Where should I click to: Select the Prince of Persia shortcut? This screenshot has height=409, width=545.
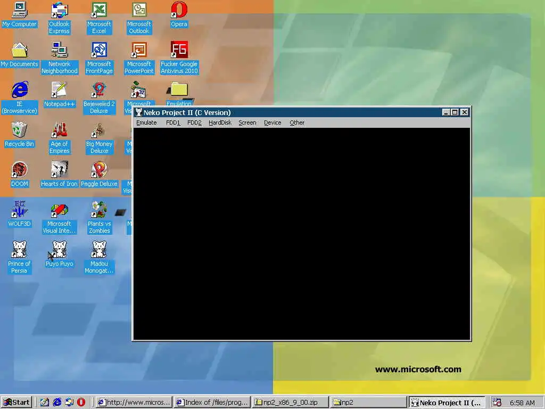click(20, 258)
